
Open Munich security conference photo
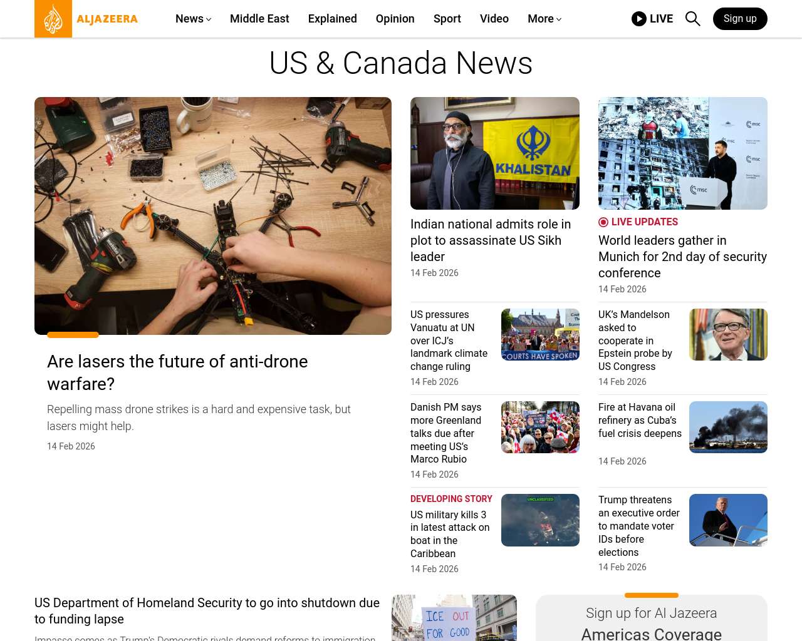[x=683, y=153]
